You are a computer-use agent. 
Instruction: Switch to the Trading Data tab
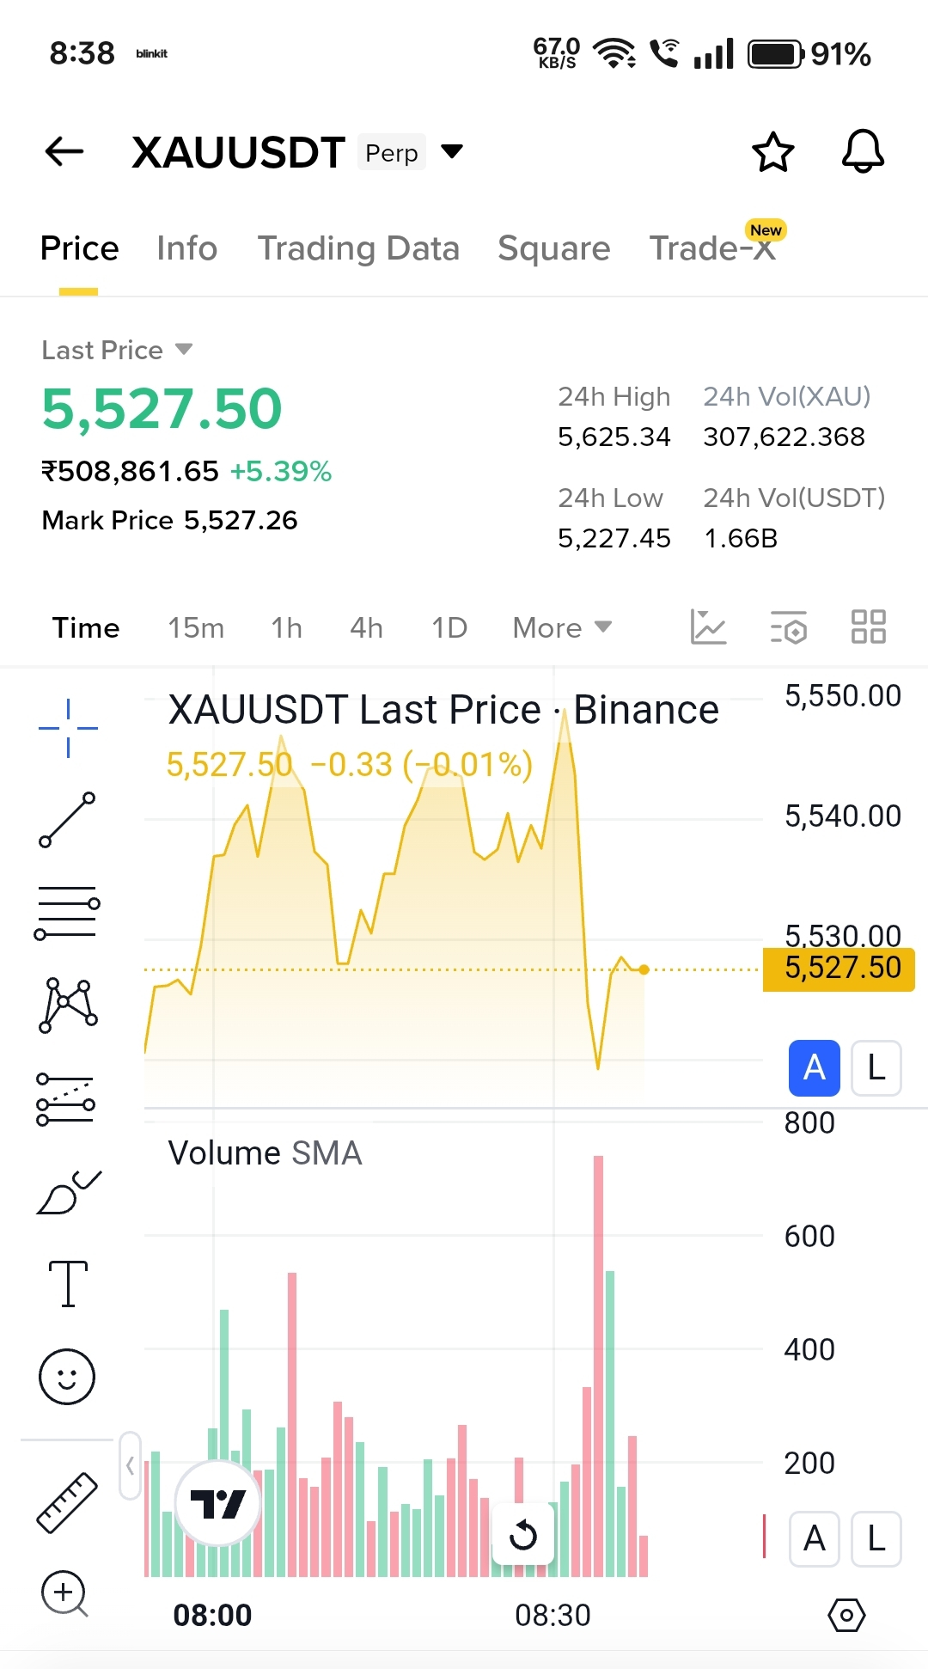coord(358,248)
